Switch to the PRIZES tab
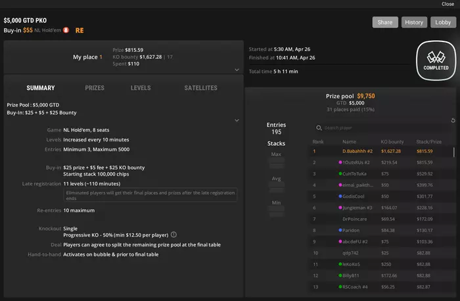The height and width of the screenshot is (301, 460). [x=95, y=88]
